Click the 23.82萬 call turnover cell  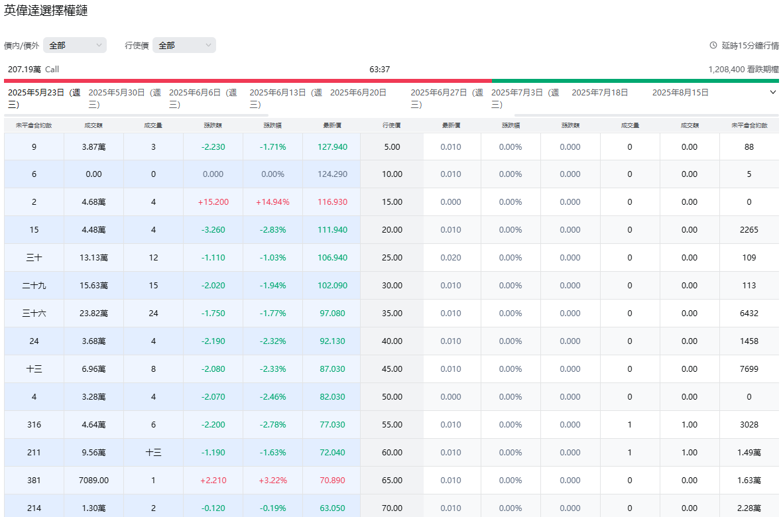pyautogui.click(x=94, y=314)
